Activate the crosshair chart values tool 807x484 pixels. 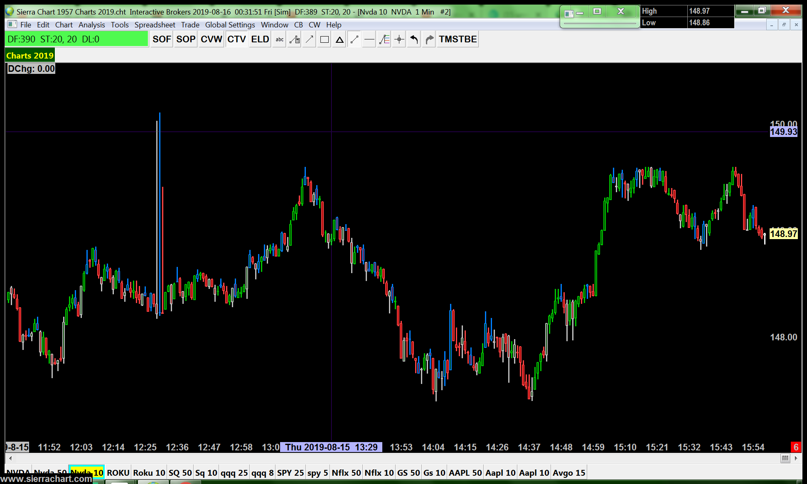click(399, 39)
